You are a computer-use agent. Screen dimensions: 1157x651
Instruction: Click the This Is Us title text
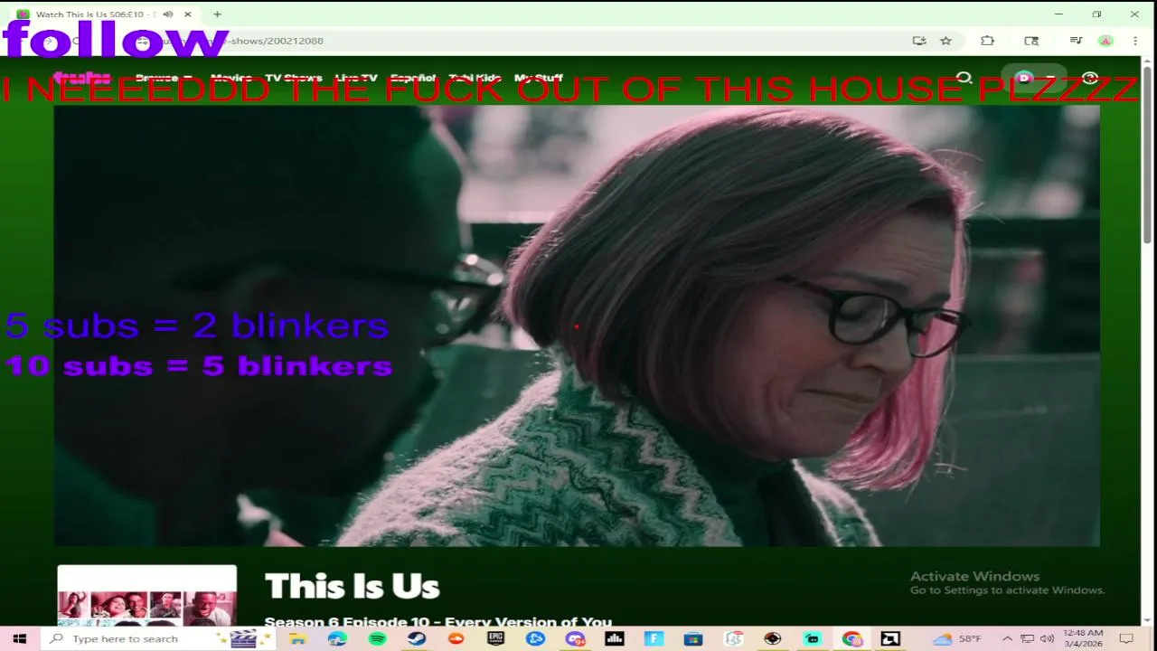(352, 587)
